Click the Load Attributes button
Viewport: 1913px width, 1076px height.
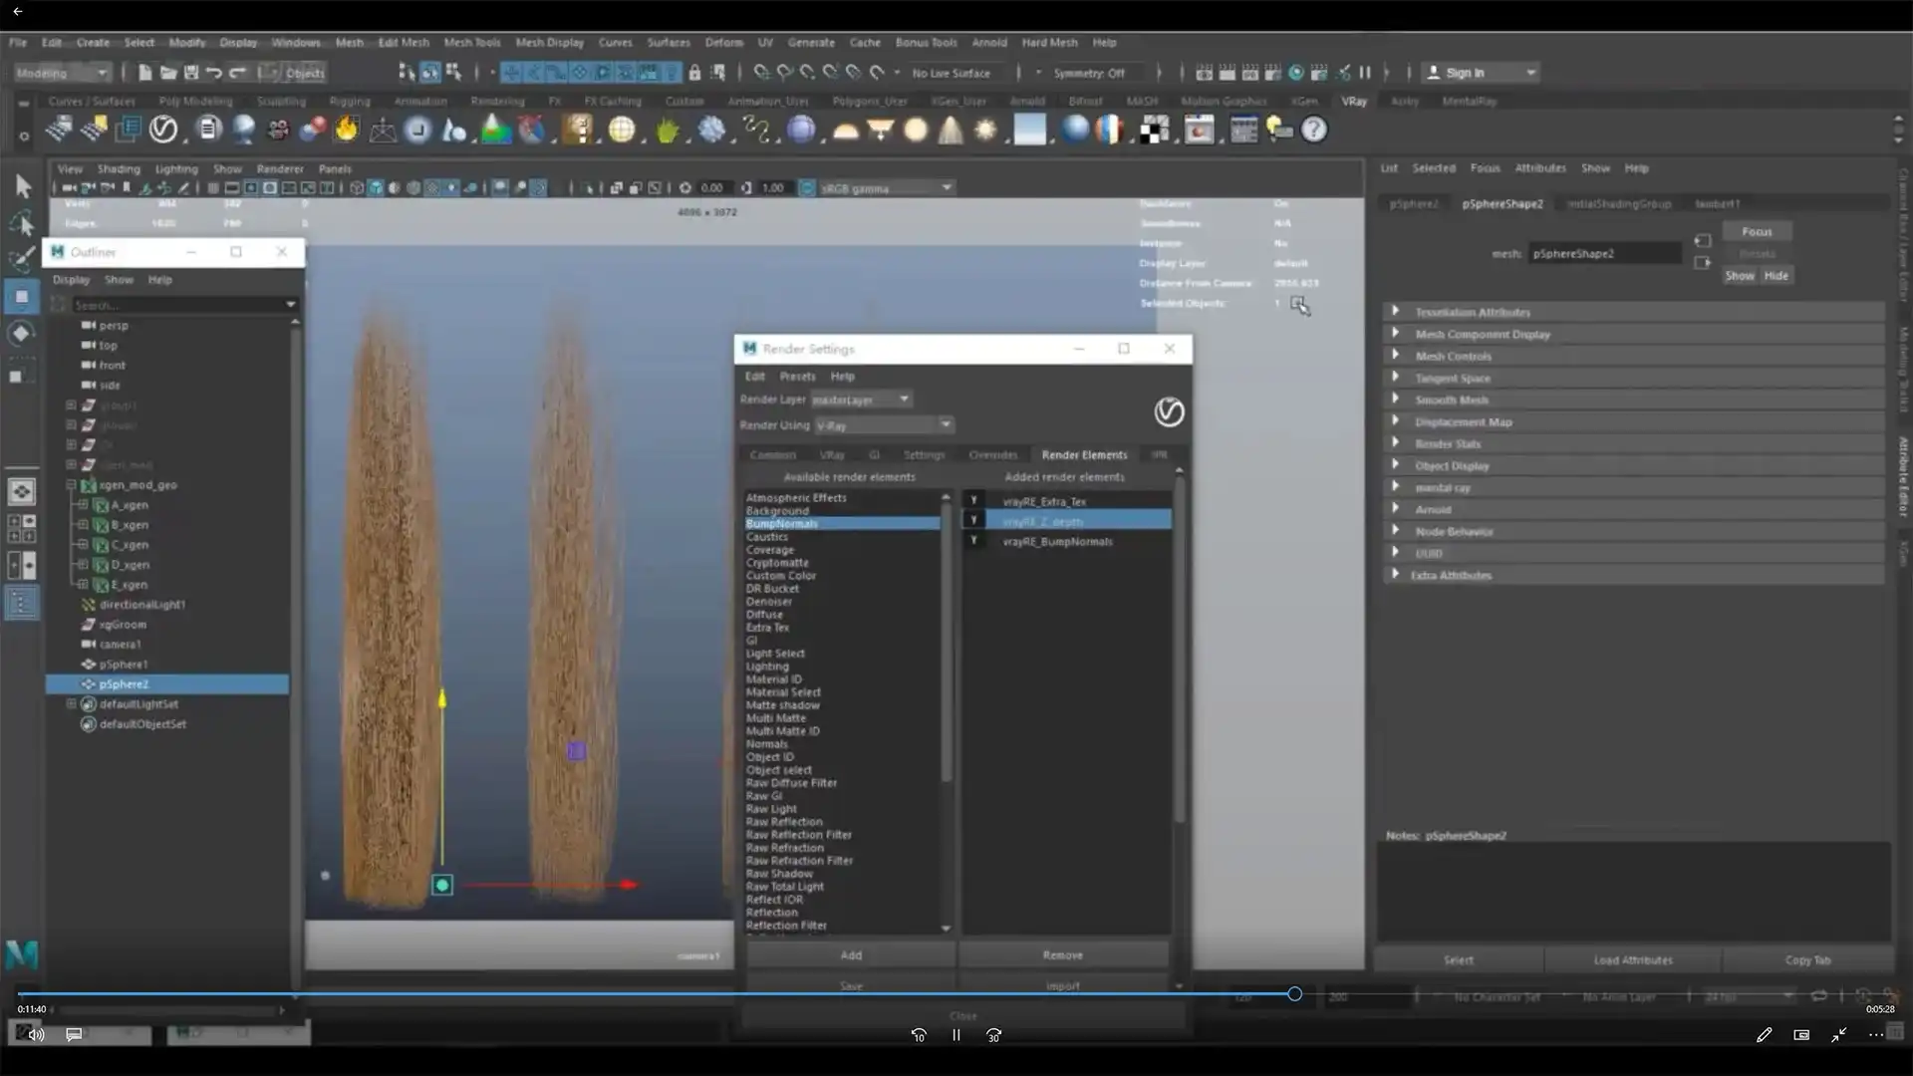1632,960
